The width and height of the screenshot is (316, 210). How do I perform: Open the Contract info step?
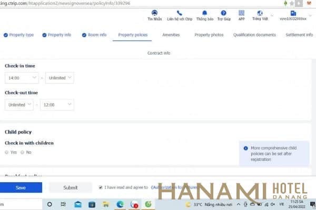pyautogui.click(x=159, y=53)
